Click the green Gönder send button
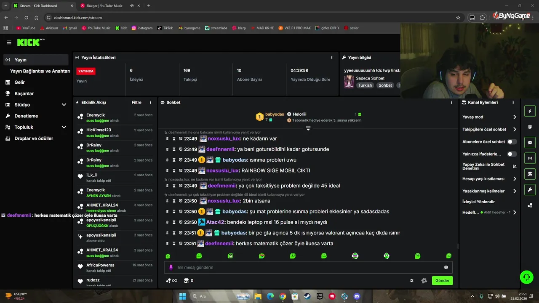Screen dimensions: 539x303 pyautogui.click(x=442, y=281)
